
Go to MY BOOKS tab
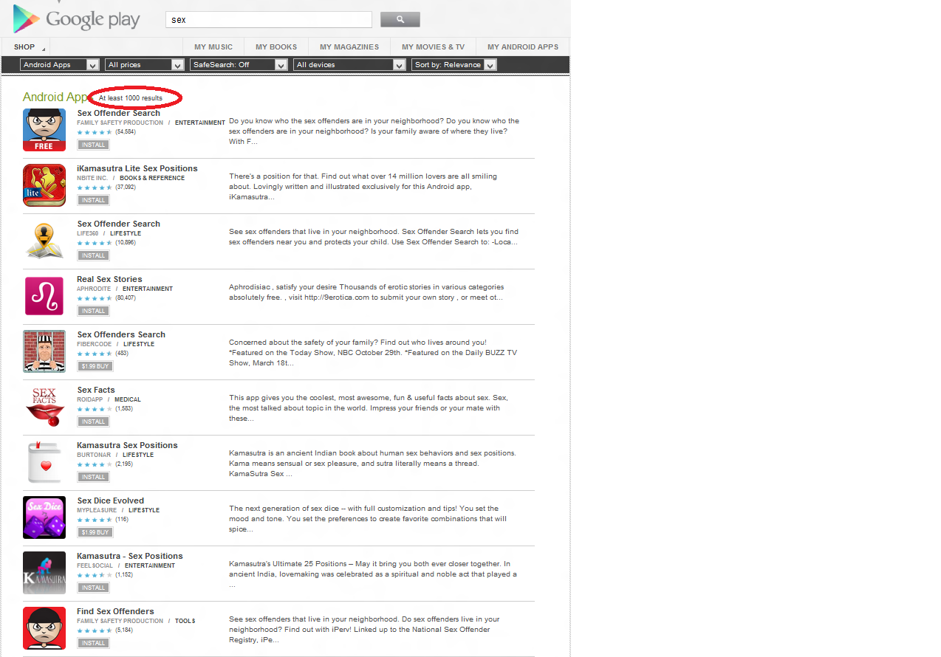[276, 47]
